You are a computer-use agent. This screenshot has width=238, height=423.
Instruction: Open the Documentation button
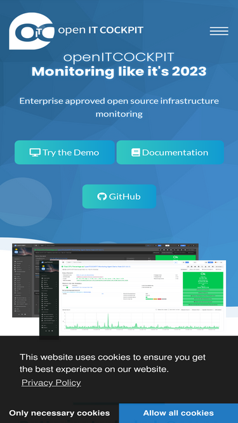(x=170, y=152)
